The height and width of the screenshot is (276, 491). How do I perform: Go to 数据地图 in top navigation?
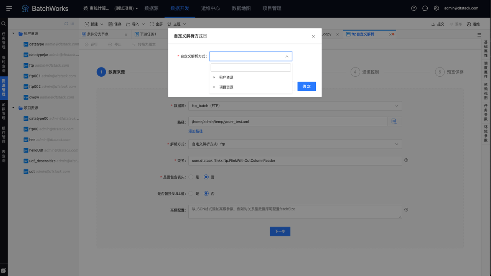coord(241,8)
